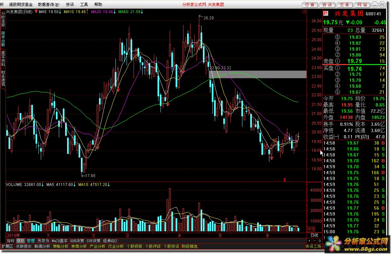Click the small red square icon at chart corner
Screen dimensions: 391x254
(x=304, y=12)
